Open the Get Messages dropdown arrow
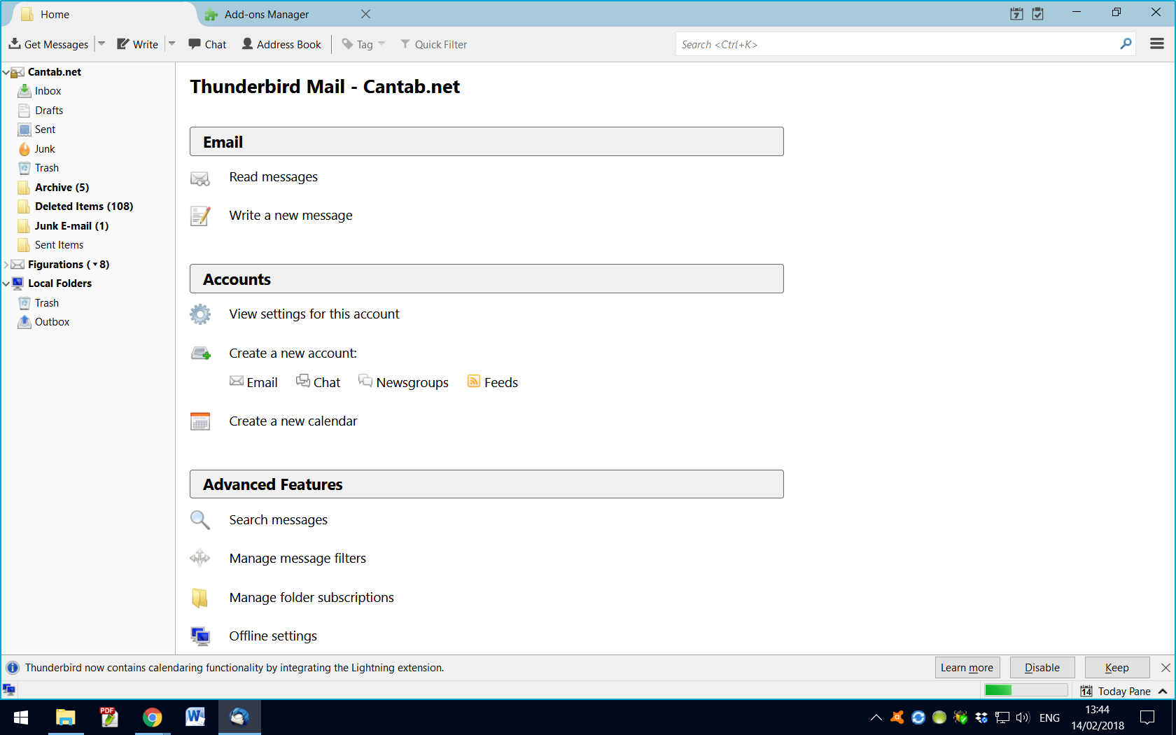 [101, 43]
